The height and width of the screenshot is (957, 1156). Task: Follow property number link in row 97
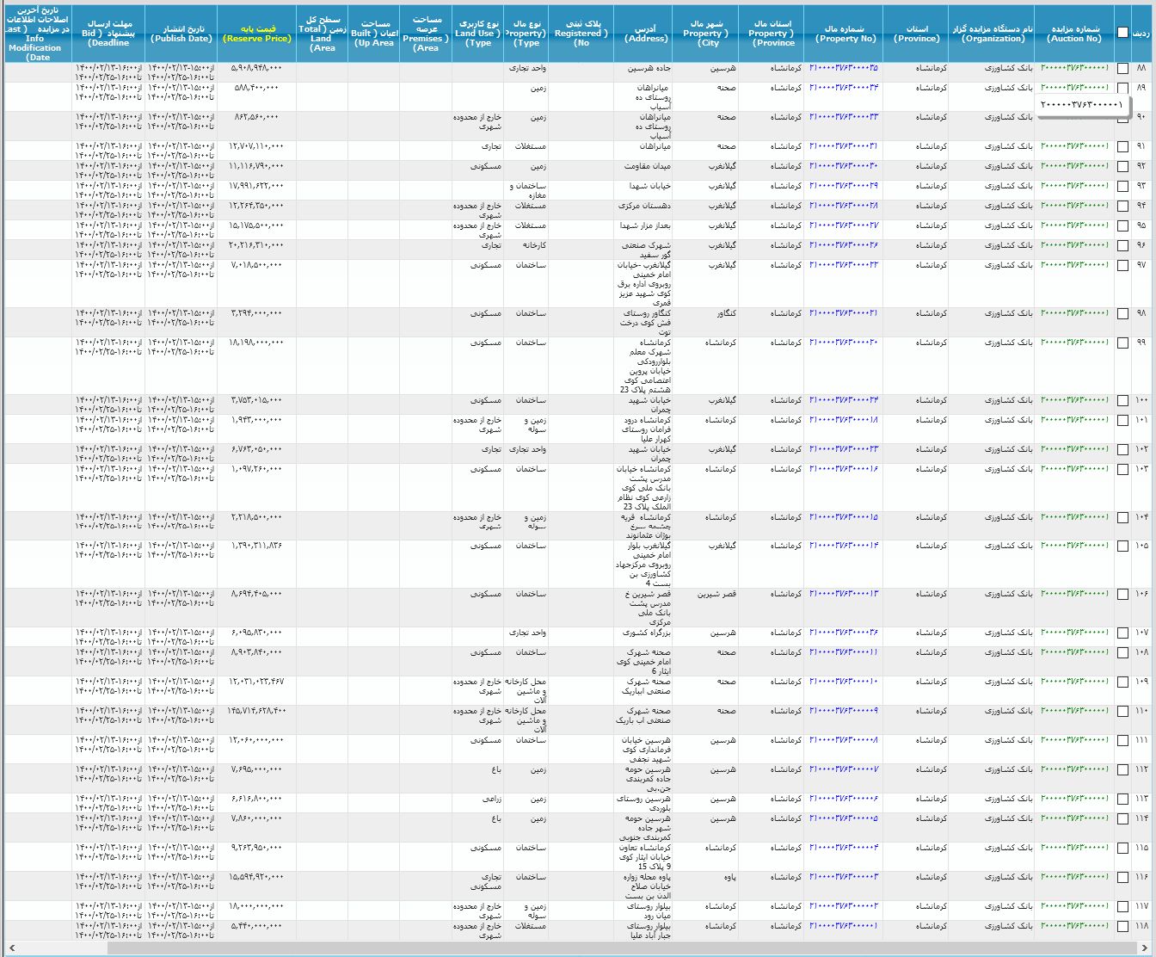pyautogui.click(x=844, y=264)
